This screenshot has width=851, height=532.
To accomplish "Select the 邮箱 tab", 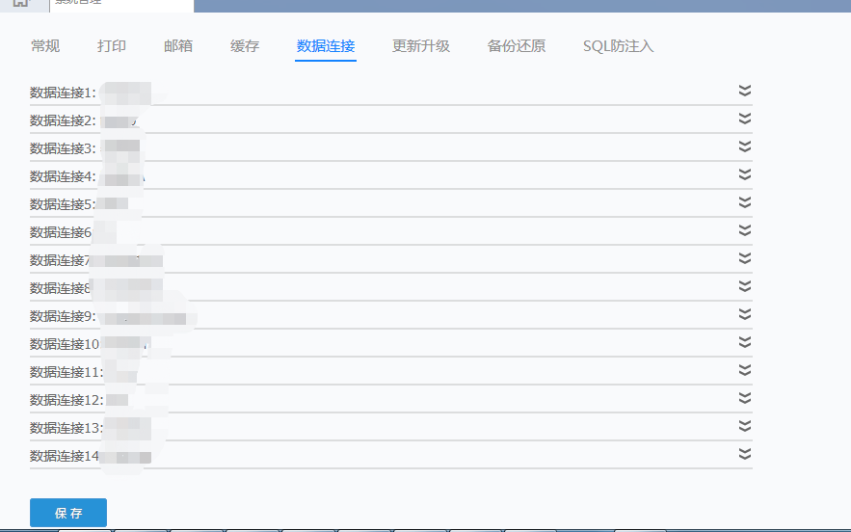I will pyautogui.click(x=178, y=46).
